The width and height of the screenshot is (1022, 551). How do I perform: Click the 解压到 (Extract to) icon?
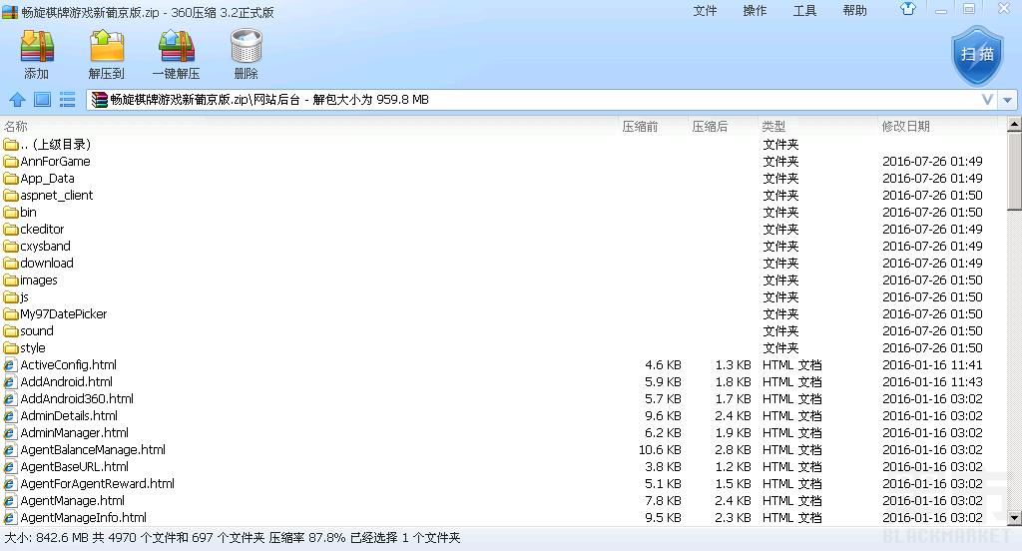point(106,47)
